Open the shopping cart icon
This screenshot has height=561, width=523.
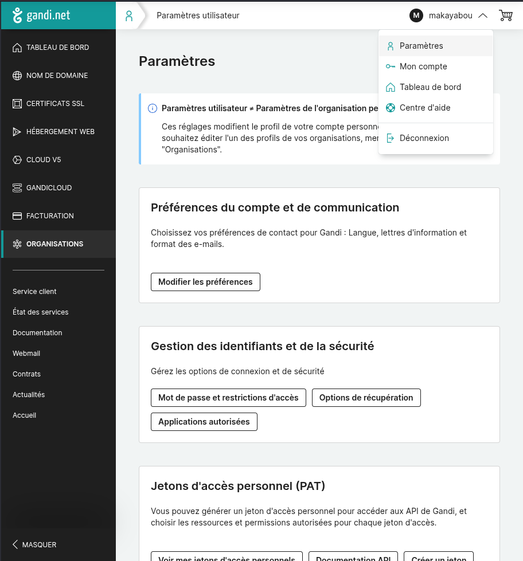[x=505, y=15]
